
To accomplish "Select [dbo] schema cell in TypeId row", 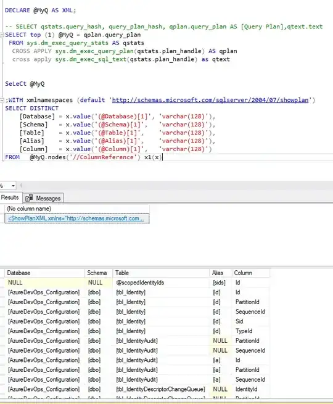I will [x=99, y=331].
